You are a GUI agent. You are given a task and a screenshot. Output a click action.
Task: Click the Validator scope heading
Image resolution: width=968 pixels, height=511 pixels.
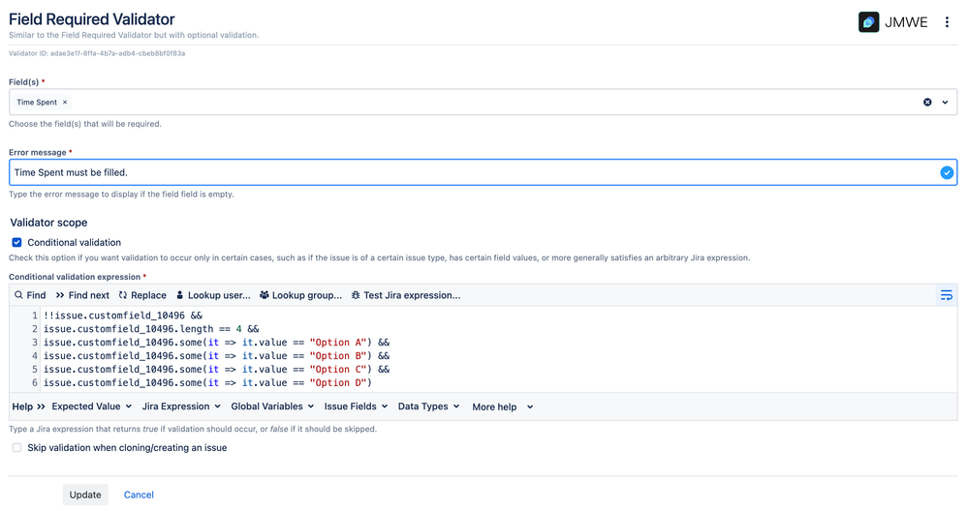coord(48,223)
